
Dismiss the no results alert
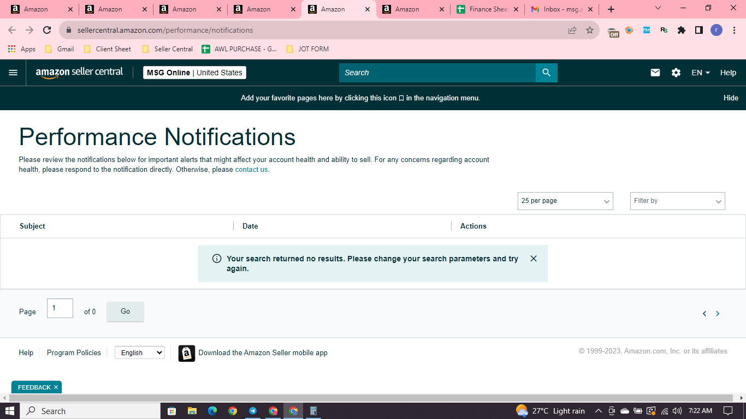tap(534, 259)
